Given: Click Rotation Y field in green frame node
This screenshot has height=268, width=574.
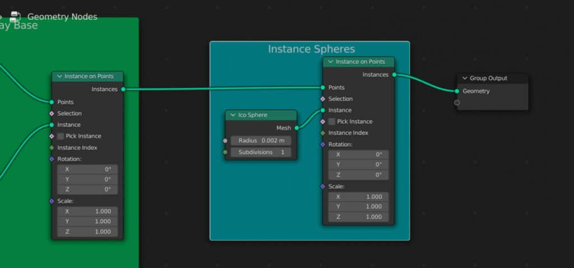Looking at the screenshot, I should (87, 179).
